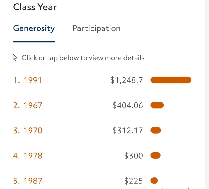Select the Generosity tab
Image resolution: width=209 pixels, height=189 pixels.
34,28
